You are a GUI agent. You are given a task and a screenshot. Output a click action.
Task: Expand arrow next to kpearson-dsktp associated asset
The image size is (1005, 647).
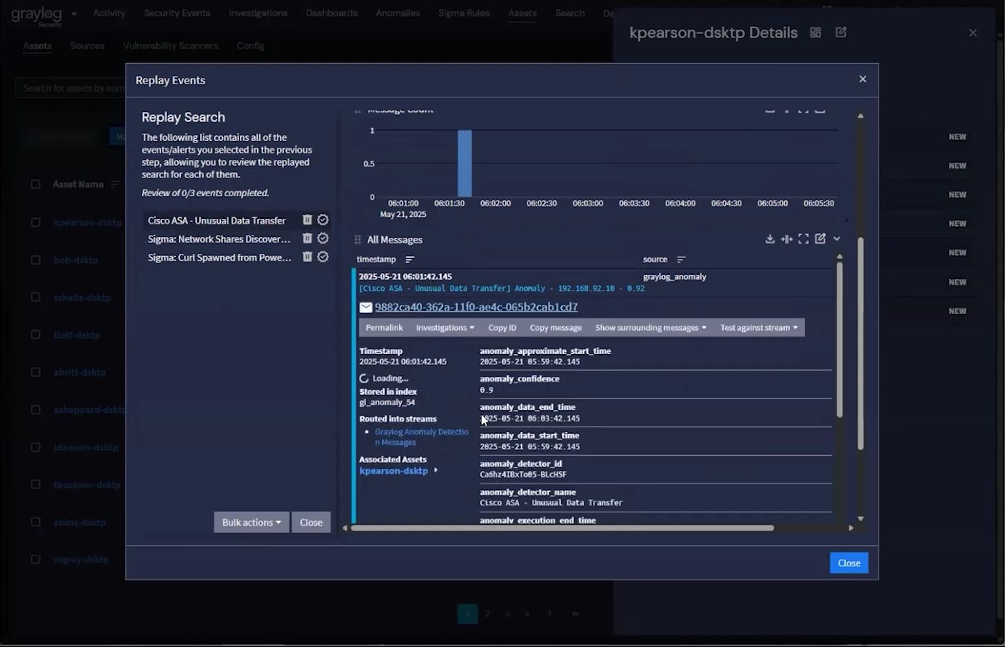point(435,470)
